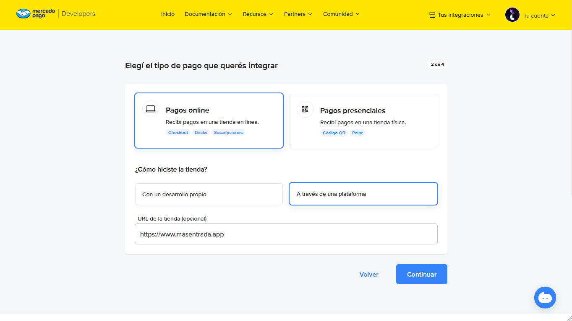572x321 pixels.
Task: Click text Recibí pagos en una tienda en línea
Action: click(212, 122)
